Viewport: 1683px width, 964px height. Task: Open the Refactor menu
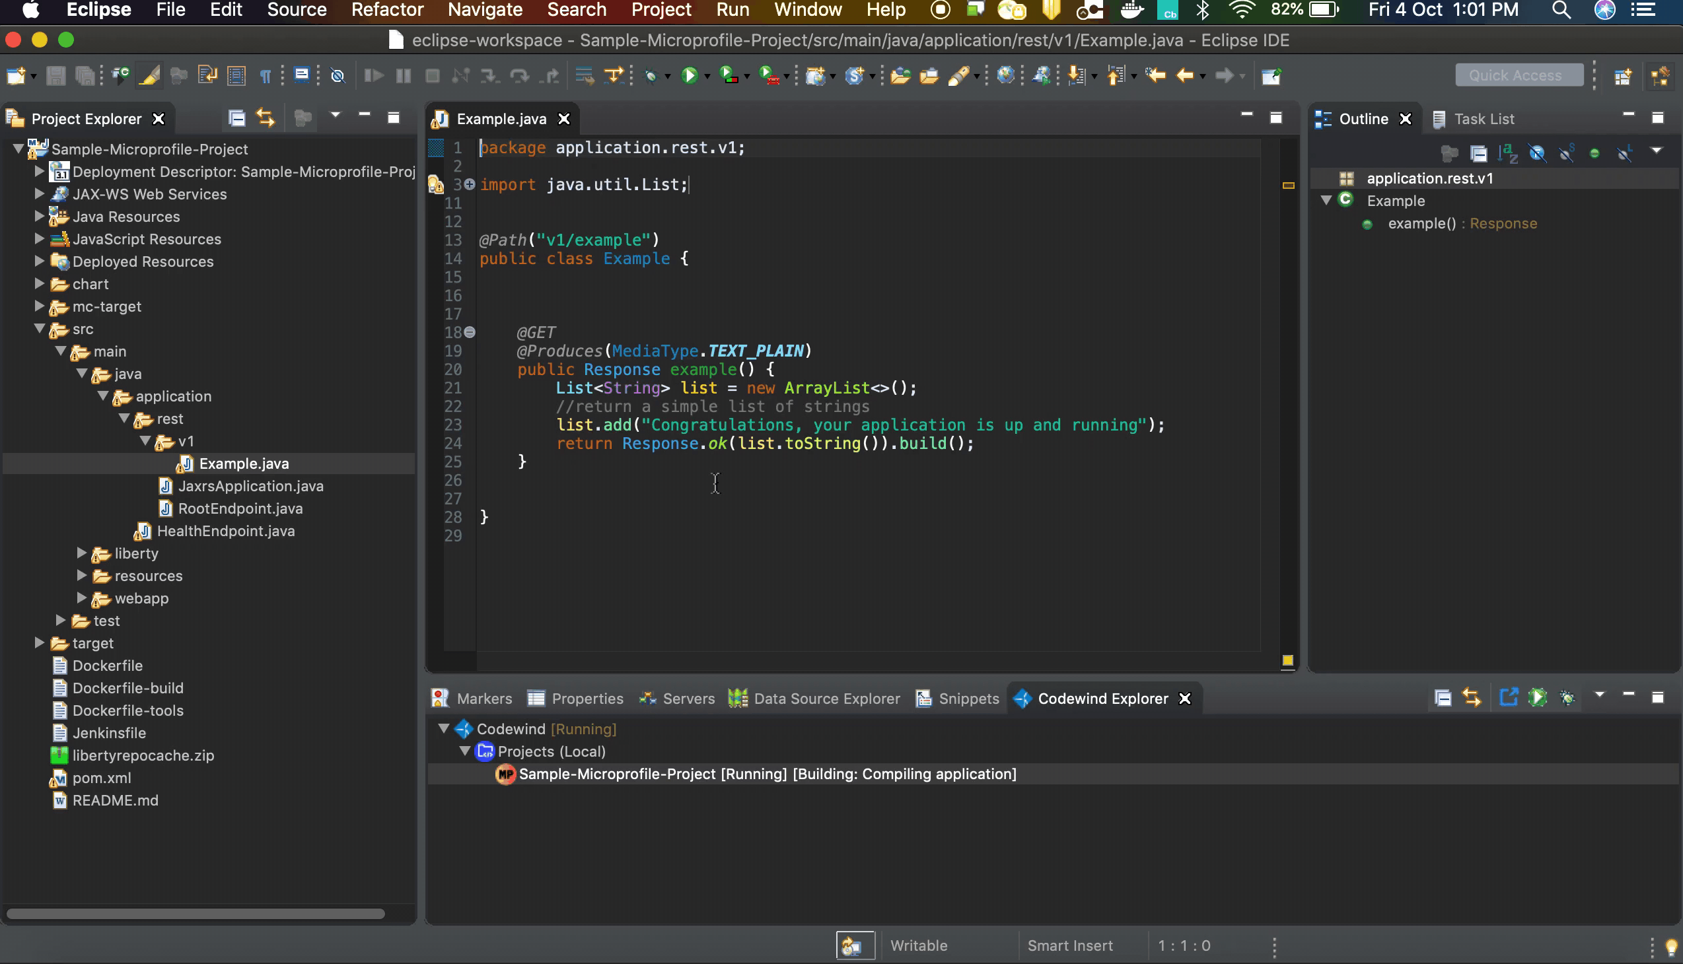(x=387, y=10)
